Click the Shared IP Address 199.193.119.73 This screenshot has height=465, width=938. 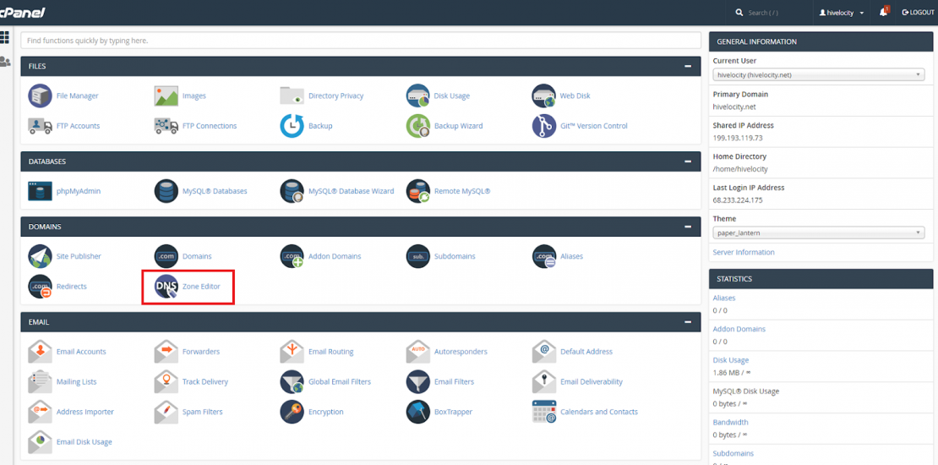point(738,138)
